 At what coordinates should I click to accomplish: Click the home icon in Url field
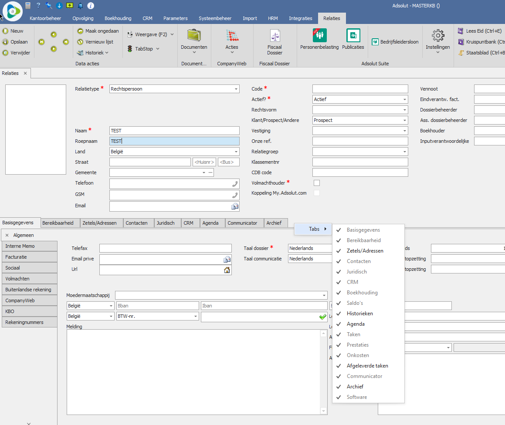coord(227,270)
